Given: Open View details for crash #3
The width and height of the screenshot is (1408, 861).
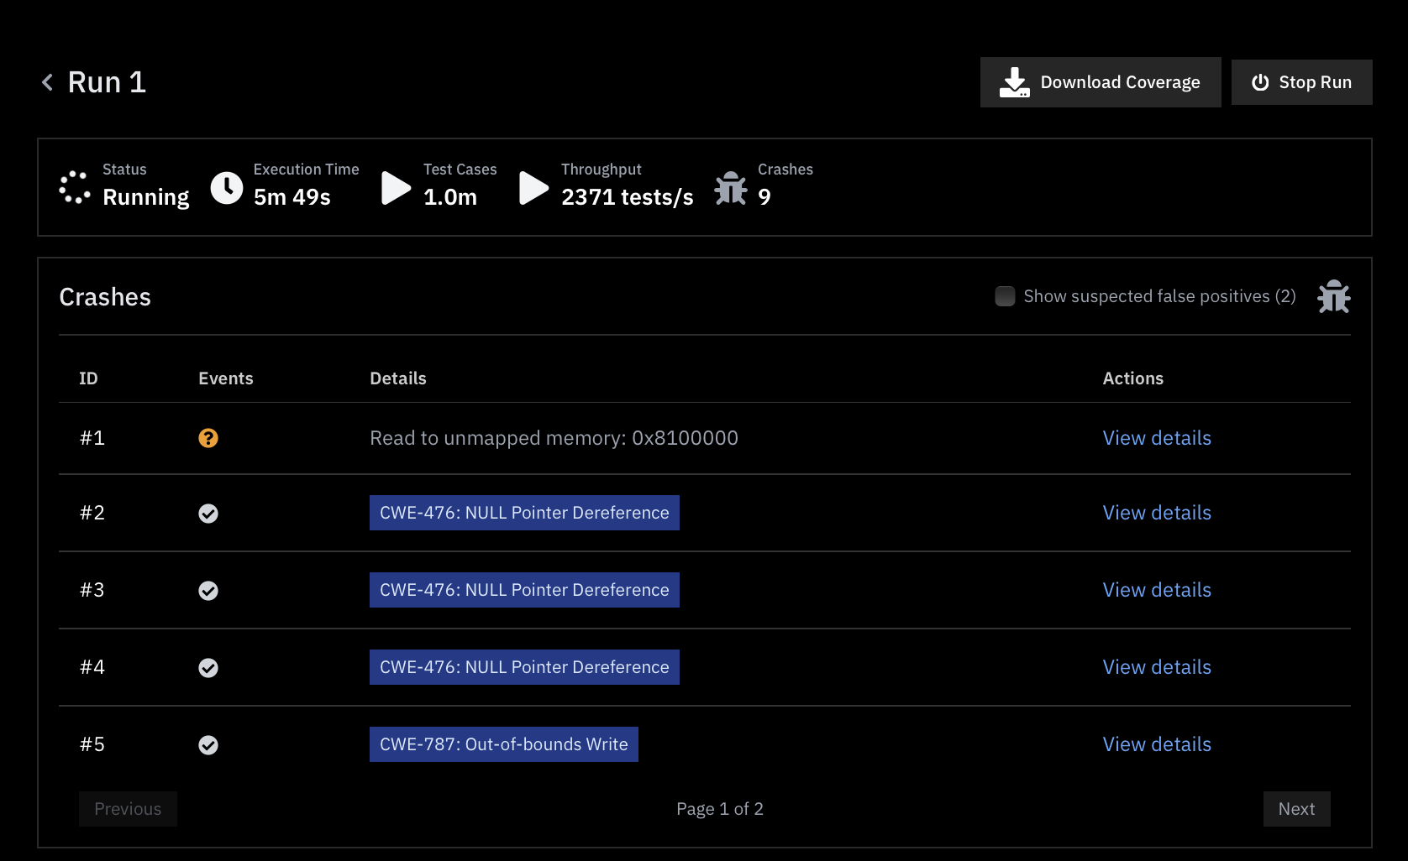Looking at the screenshot, I should pyautogui.click(x=1157, y=590).
